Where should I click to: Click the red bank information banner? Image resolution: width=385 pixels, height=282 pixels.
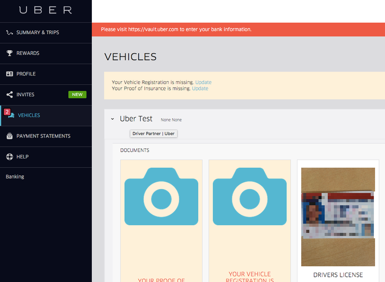pos(238,29)
